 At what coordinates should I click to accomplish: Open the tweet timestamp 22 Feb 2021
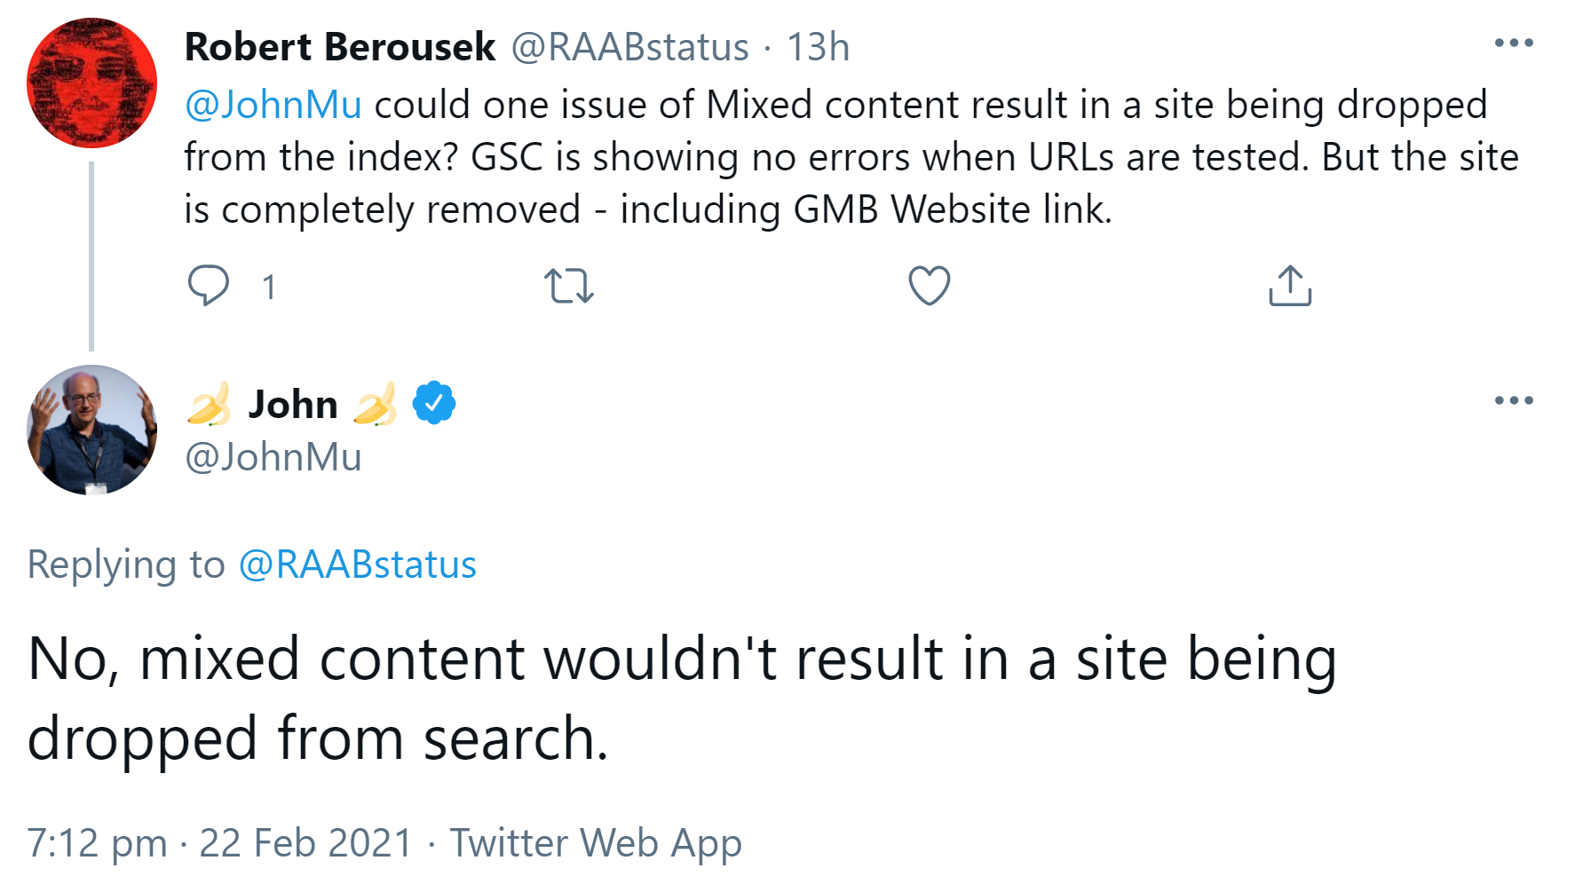pyautogui.click(x=302, y=841)
